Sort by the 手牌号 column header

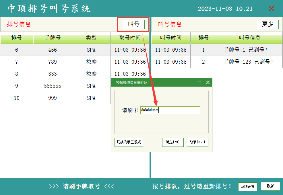(53, 38)
